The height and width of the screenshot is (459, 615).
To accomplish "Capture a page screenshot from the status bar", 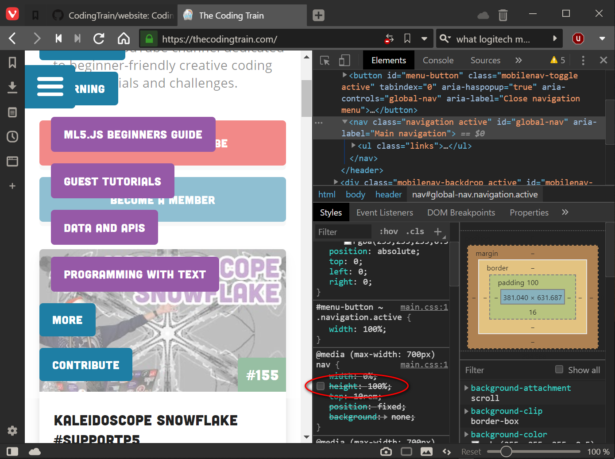I will coord(386,451).
